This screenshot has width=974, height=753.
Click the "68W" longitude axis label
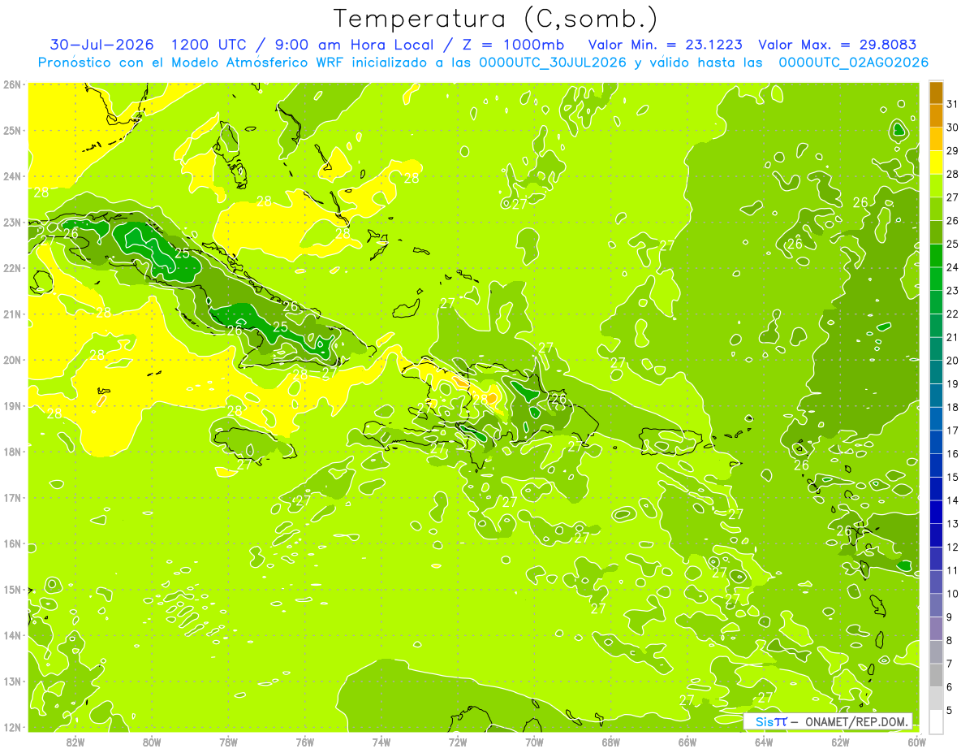[611, 742]
